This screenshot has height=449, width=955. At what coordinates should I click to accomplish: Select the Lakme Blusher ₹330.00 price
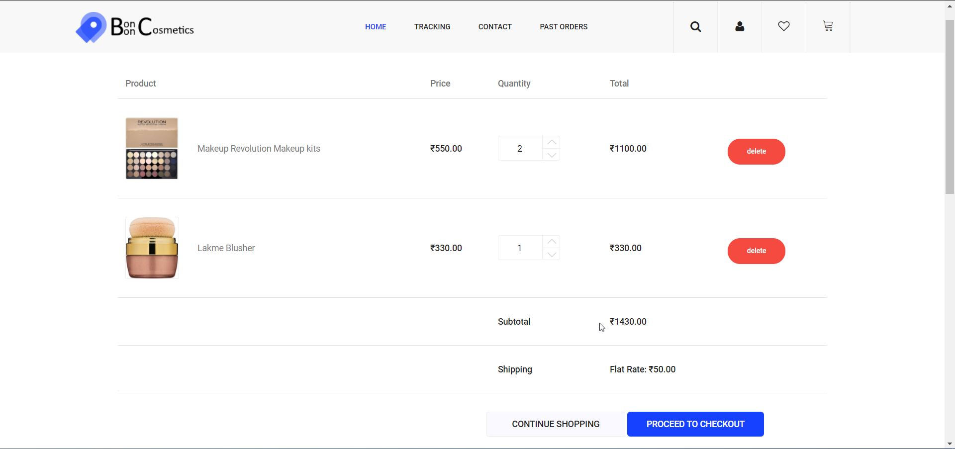[446, 248]
